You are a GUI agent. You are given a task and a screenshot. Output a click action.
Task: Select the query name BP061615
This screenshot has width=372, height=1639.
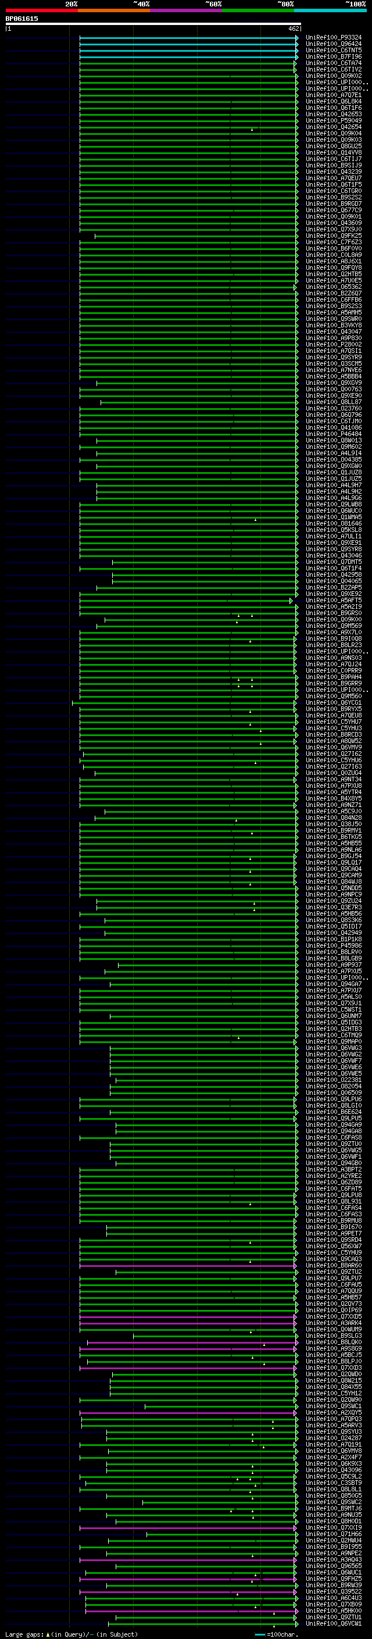tap(22, 19)
